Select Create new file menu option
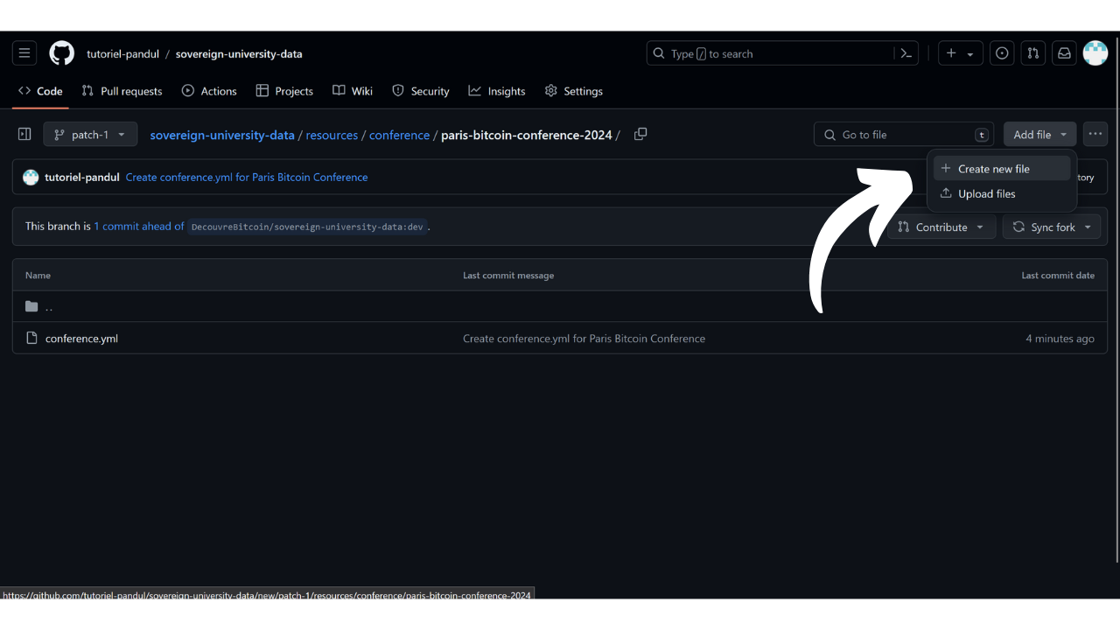The image size is (1120, 630). [1002, 169]
